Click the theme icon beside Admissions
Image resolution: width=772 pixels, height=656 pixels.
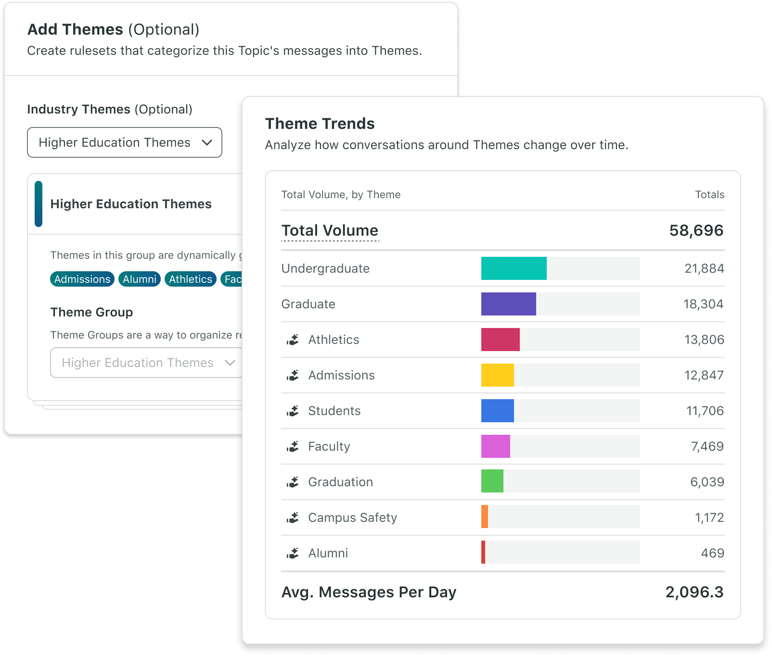(x=293, y=376)
